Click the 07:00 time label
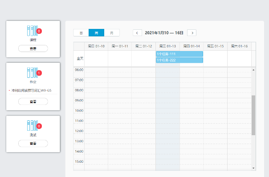The height and width of the screenshot is (177, 269). [79, 80]
